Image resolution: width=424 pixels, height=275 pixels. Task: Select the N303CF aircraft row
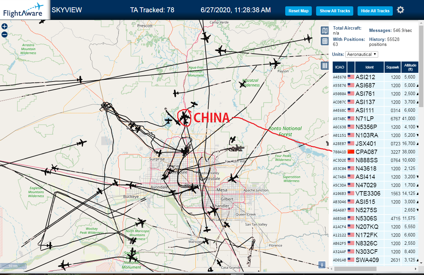point(376,251)
